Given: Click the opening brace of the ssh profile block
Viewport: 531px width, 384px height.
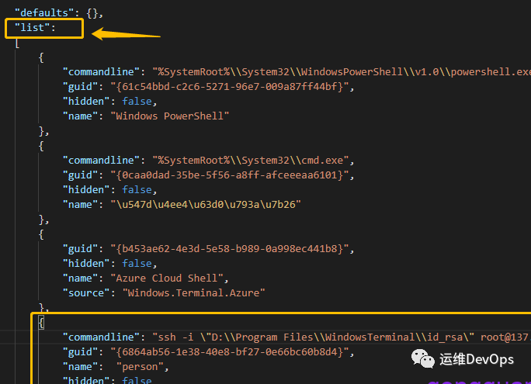Looking at the screenshot, I should [41, 323].
